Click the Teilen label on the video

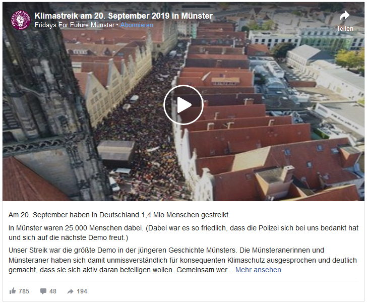point(345,29)
